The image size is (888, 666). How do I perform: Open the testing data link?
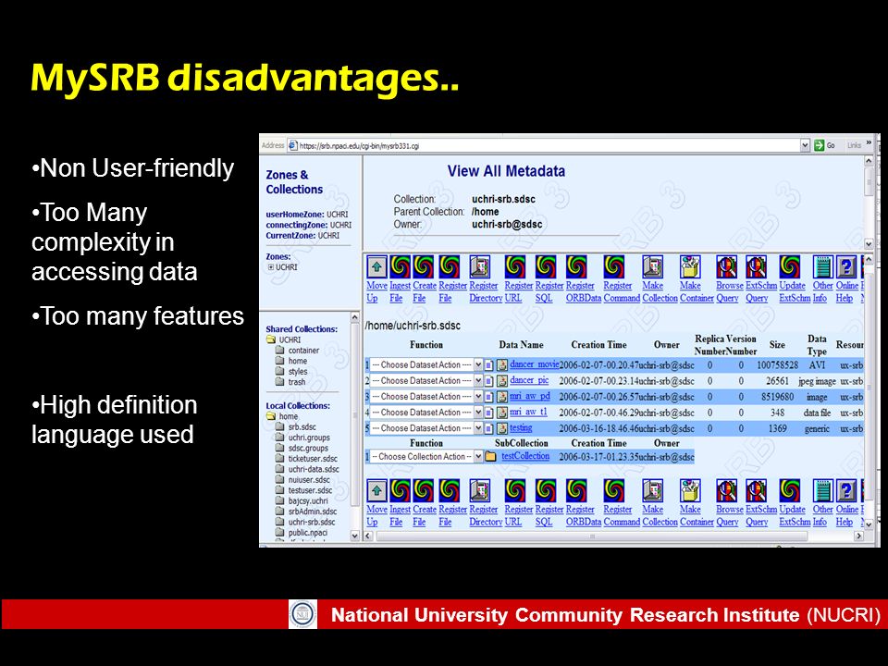pyautogui.click(x=521, y=427)
